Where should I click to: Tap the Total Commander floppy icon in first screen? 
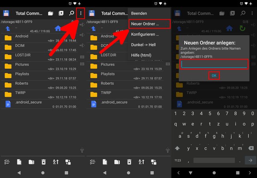click(6, 13)
